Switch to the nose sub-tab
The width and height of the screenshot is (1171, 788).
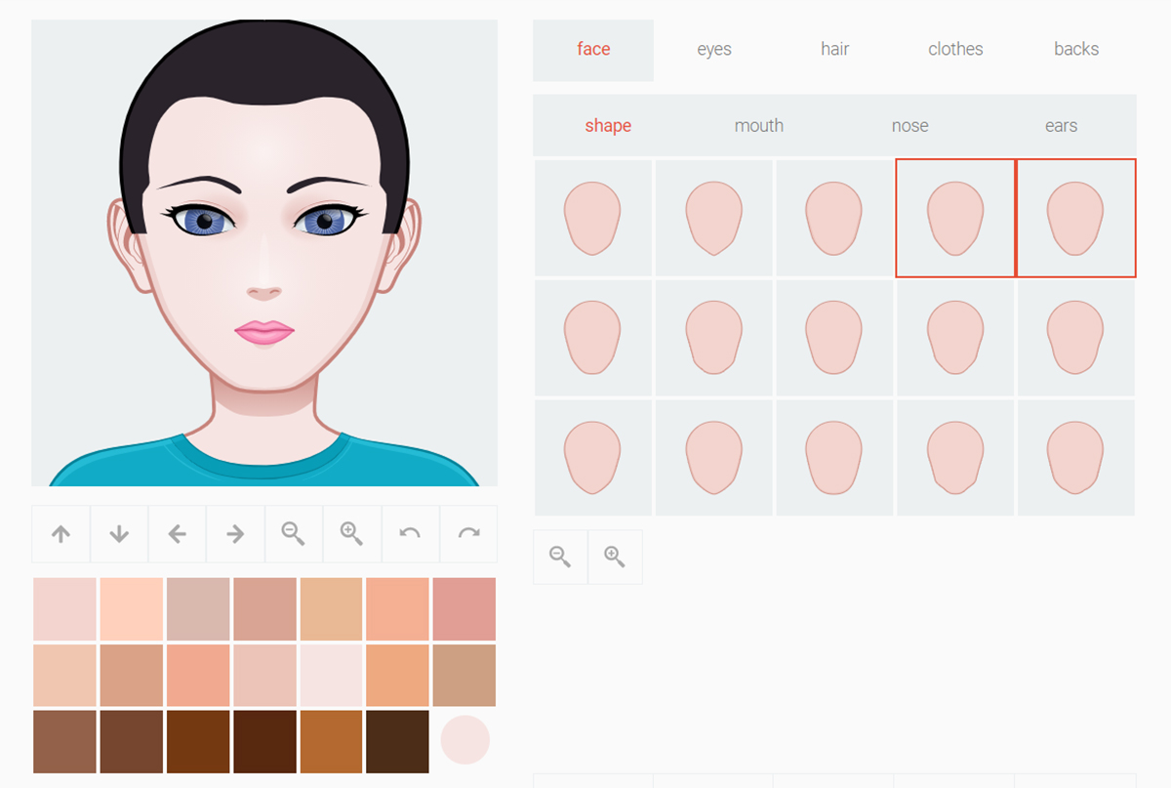click(909, 125)
